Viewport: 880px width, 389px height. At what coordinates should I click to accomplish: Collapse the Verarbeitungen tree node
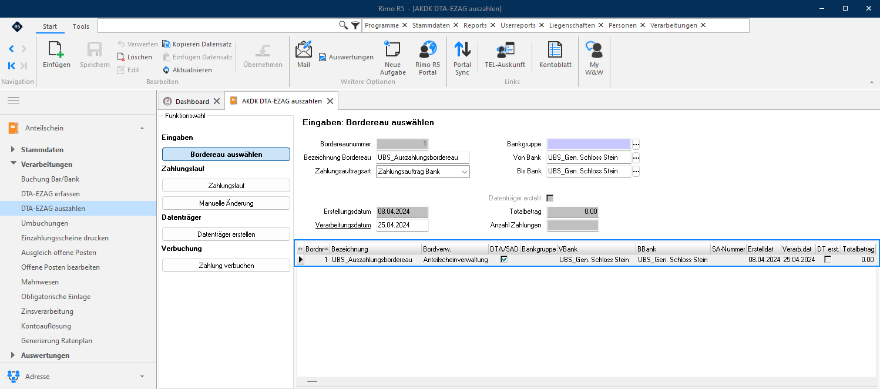point(14,165)
